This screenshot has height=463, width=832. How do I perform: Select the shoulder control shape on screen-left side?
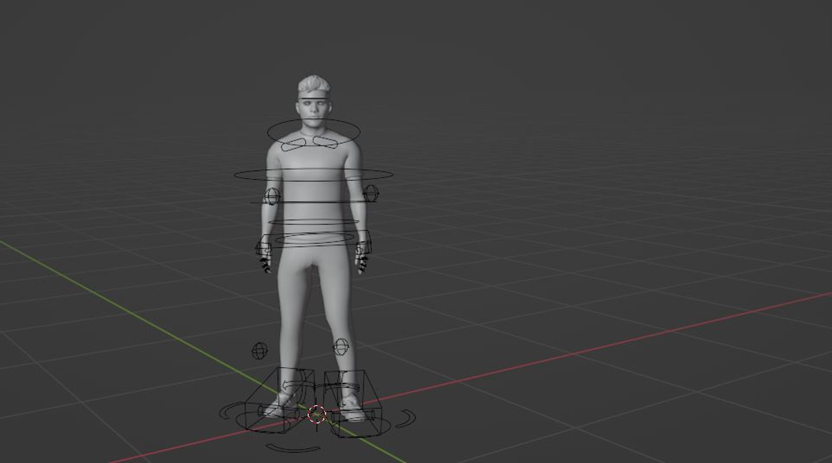[293, 144]
